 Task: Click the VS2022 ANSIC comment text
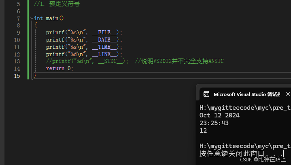pyautogui.click(x=179, y=61)
